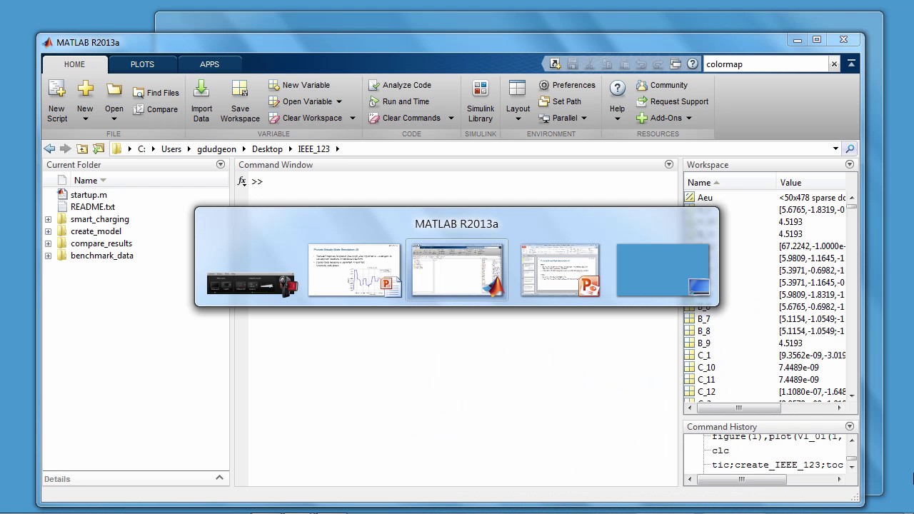Click the Browse for Folder icon
The height and width of the screenshot is (514, 914).
(x=99, y=148)
